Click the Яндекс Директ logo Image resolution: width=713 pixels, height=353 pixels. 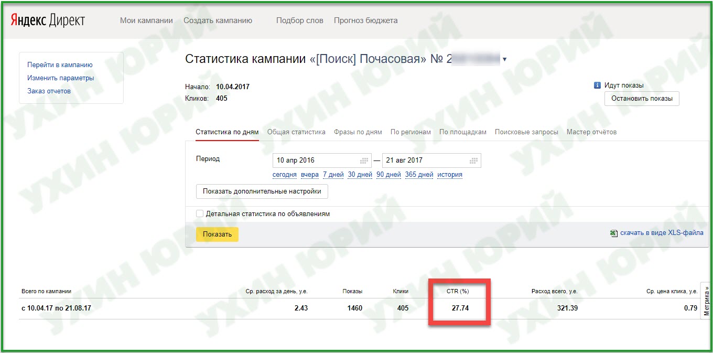48,20
